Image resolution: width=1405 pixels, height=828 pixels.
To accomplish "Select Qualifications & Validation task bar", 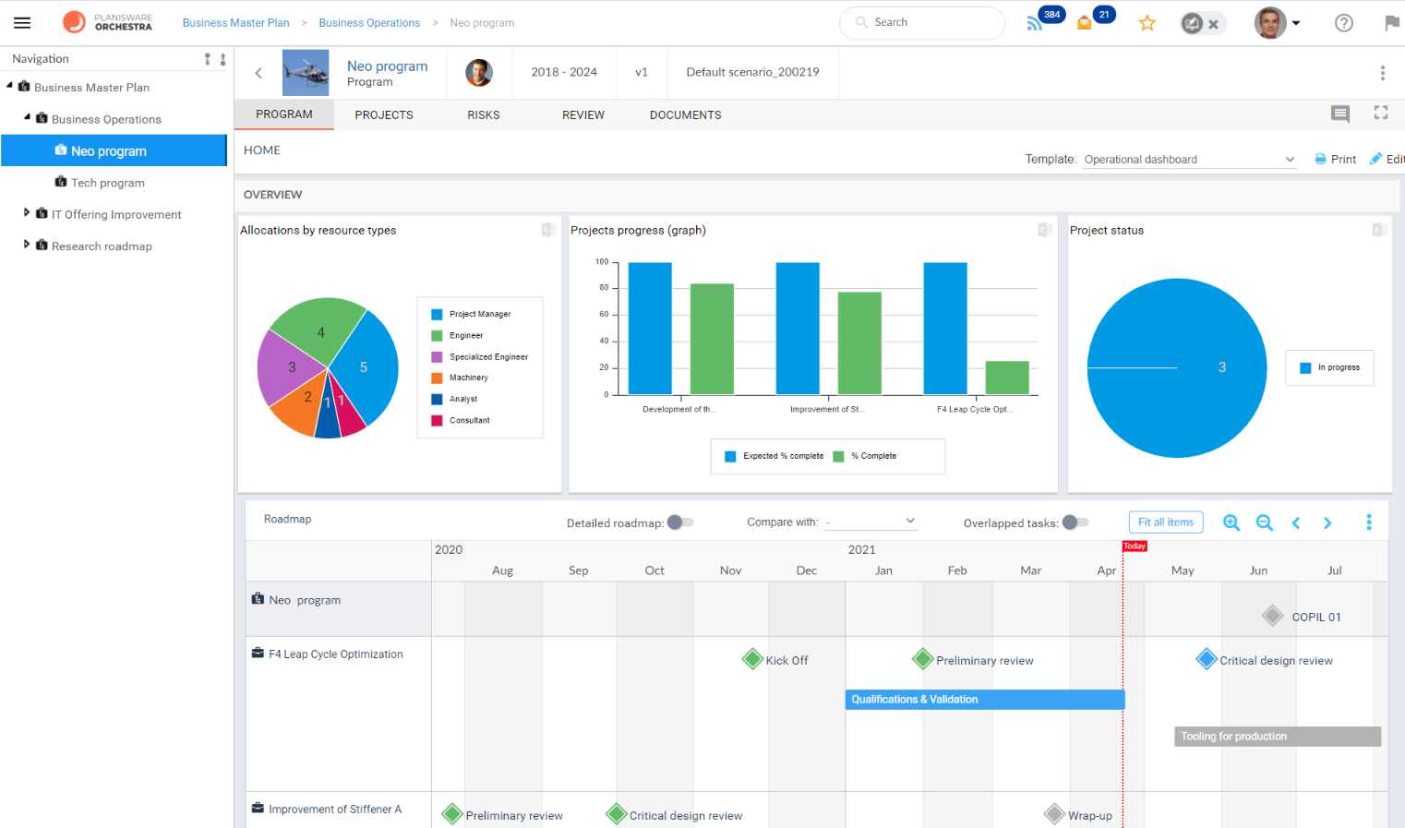I will 985,700.
